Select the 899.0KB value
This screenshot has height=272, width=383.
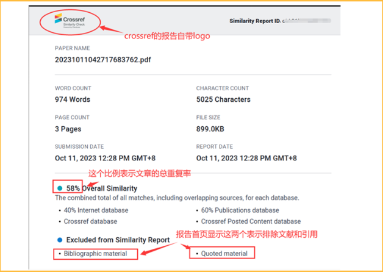pos(210,129)
